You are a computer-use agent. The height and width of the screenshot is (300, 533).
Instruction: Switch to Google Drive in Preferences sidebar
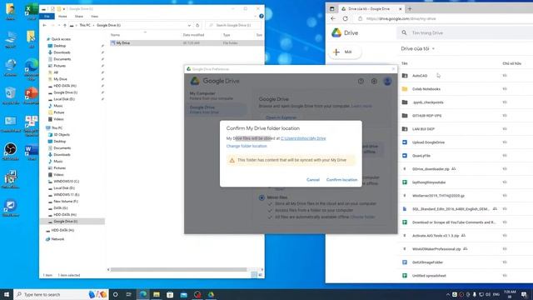tap(217, 109)
